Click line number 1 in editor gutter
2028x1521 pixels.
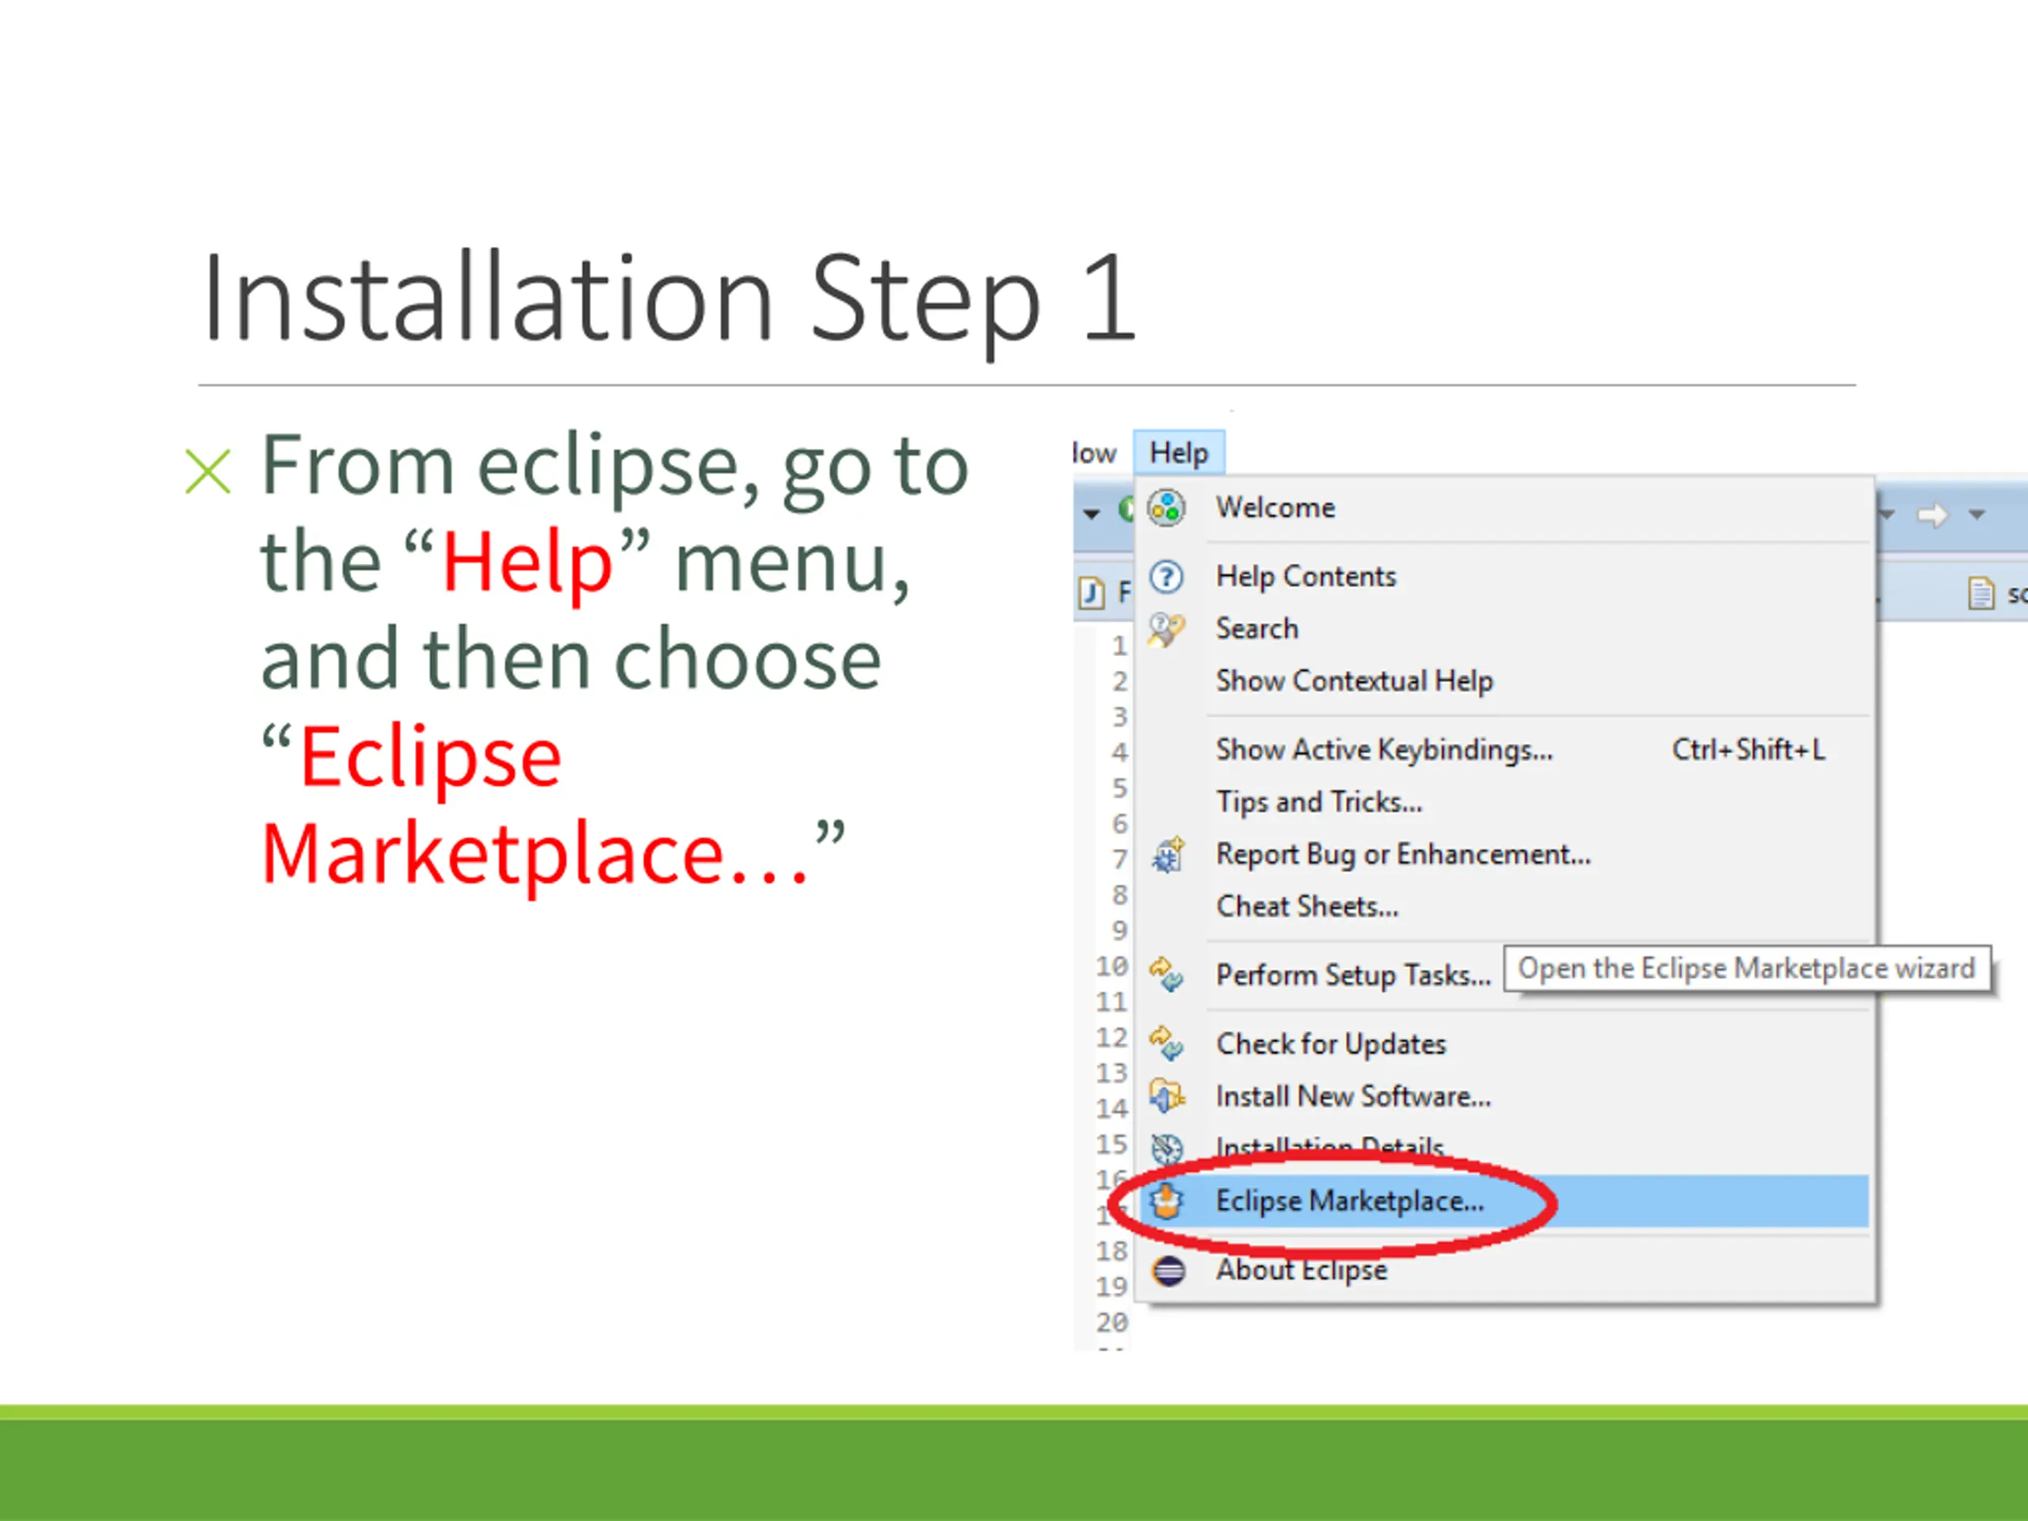[1119, 646]
